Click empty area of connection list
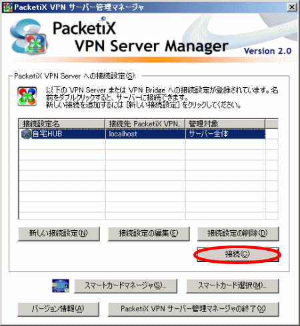Image resolution: width=300 pixels, height=326 pixels. coord(148,180)
